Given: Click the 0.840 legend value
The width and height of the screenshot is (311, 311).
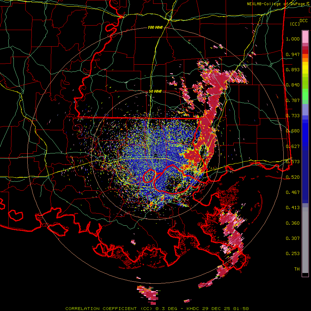Looking at the screenshot, I should coord(293,85).
